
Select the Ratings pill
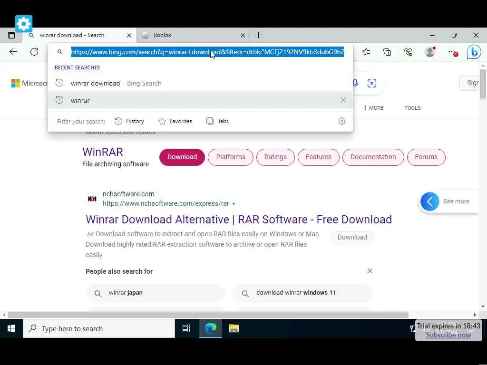coord(275,157)
